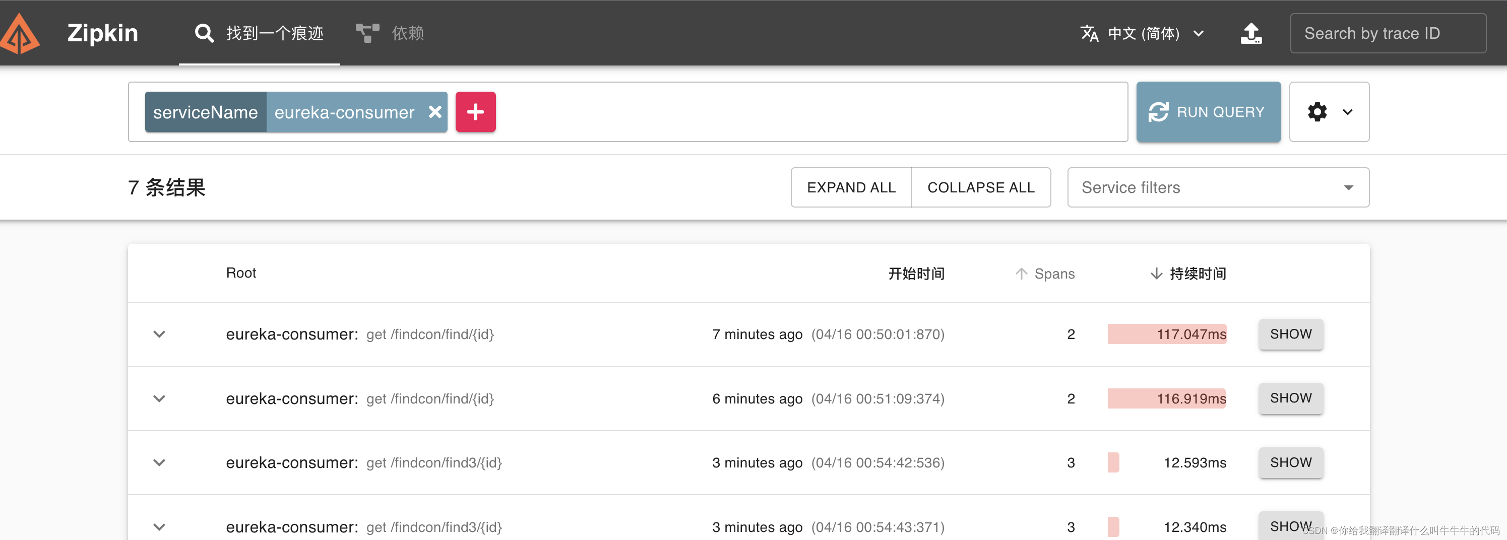The height and width of the screenshot is (540, 1507).
Task: Expand the gear menu chevron
Action: (1348, 112)
